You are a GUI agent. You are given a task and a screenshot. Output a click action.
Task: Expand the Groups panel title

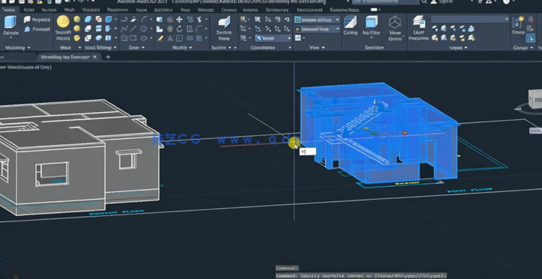coord(522,48)
